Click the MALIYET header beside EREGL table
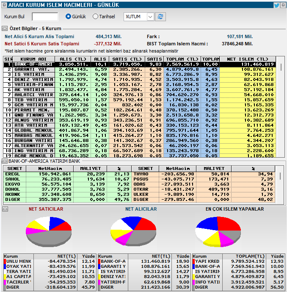 pos(91,169)
